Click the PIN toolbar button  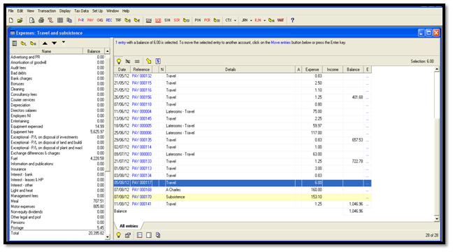[198, 20]
